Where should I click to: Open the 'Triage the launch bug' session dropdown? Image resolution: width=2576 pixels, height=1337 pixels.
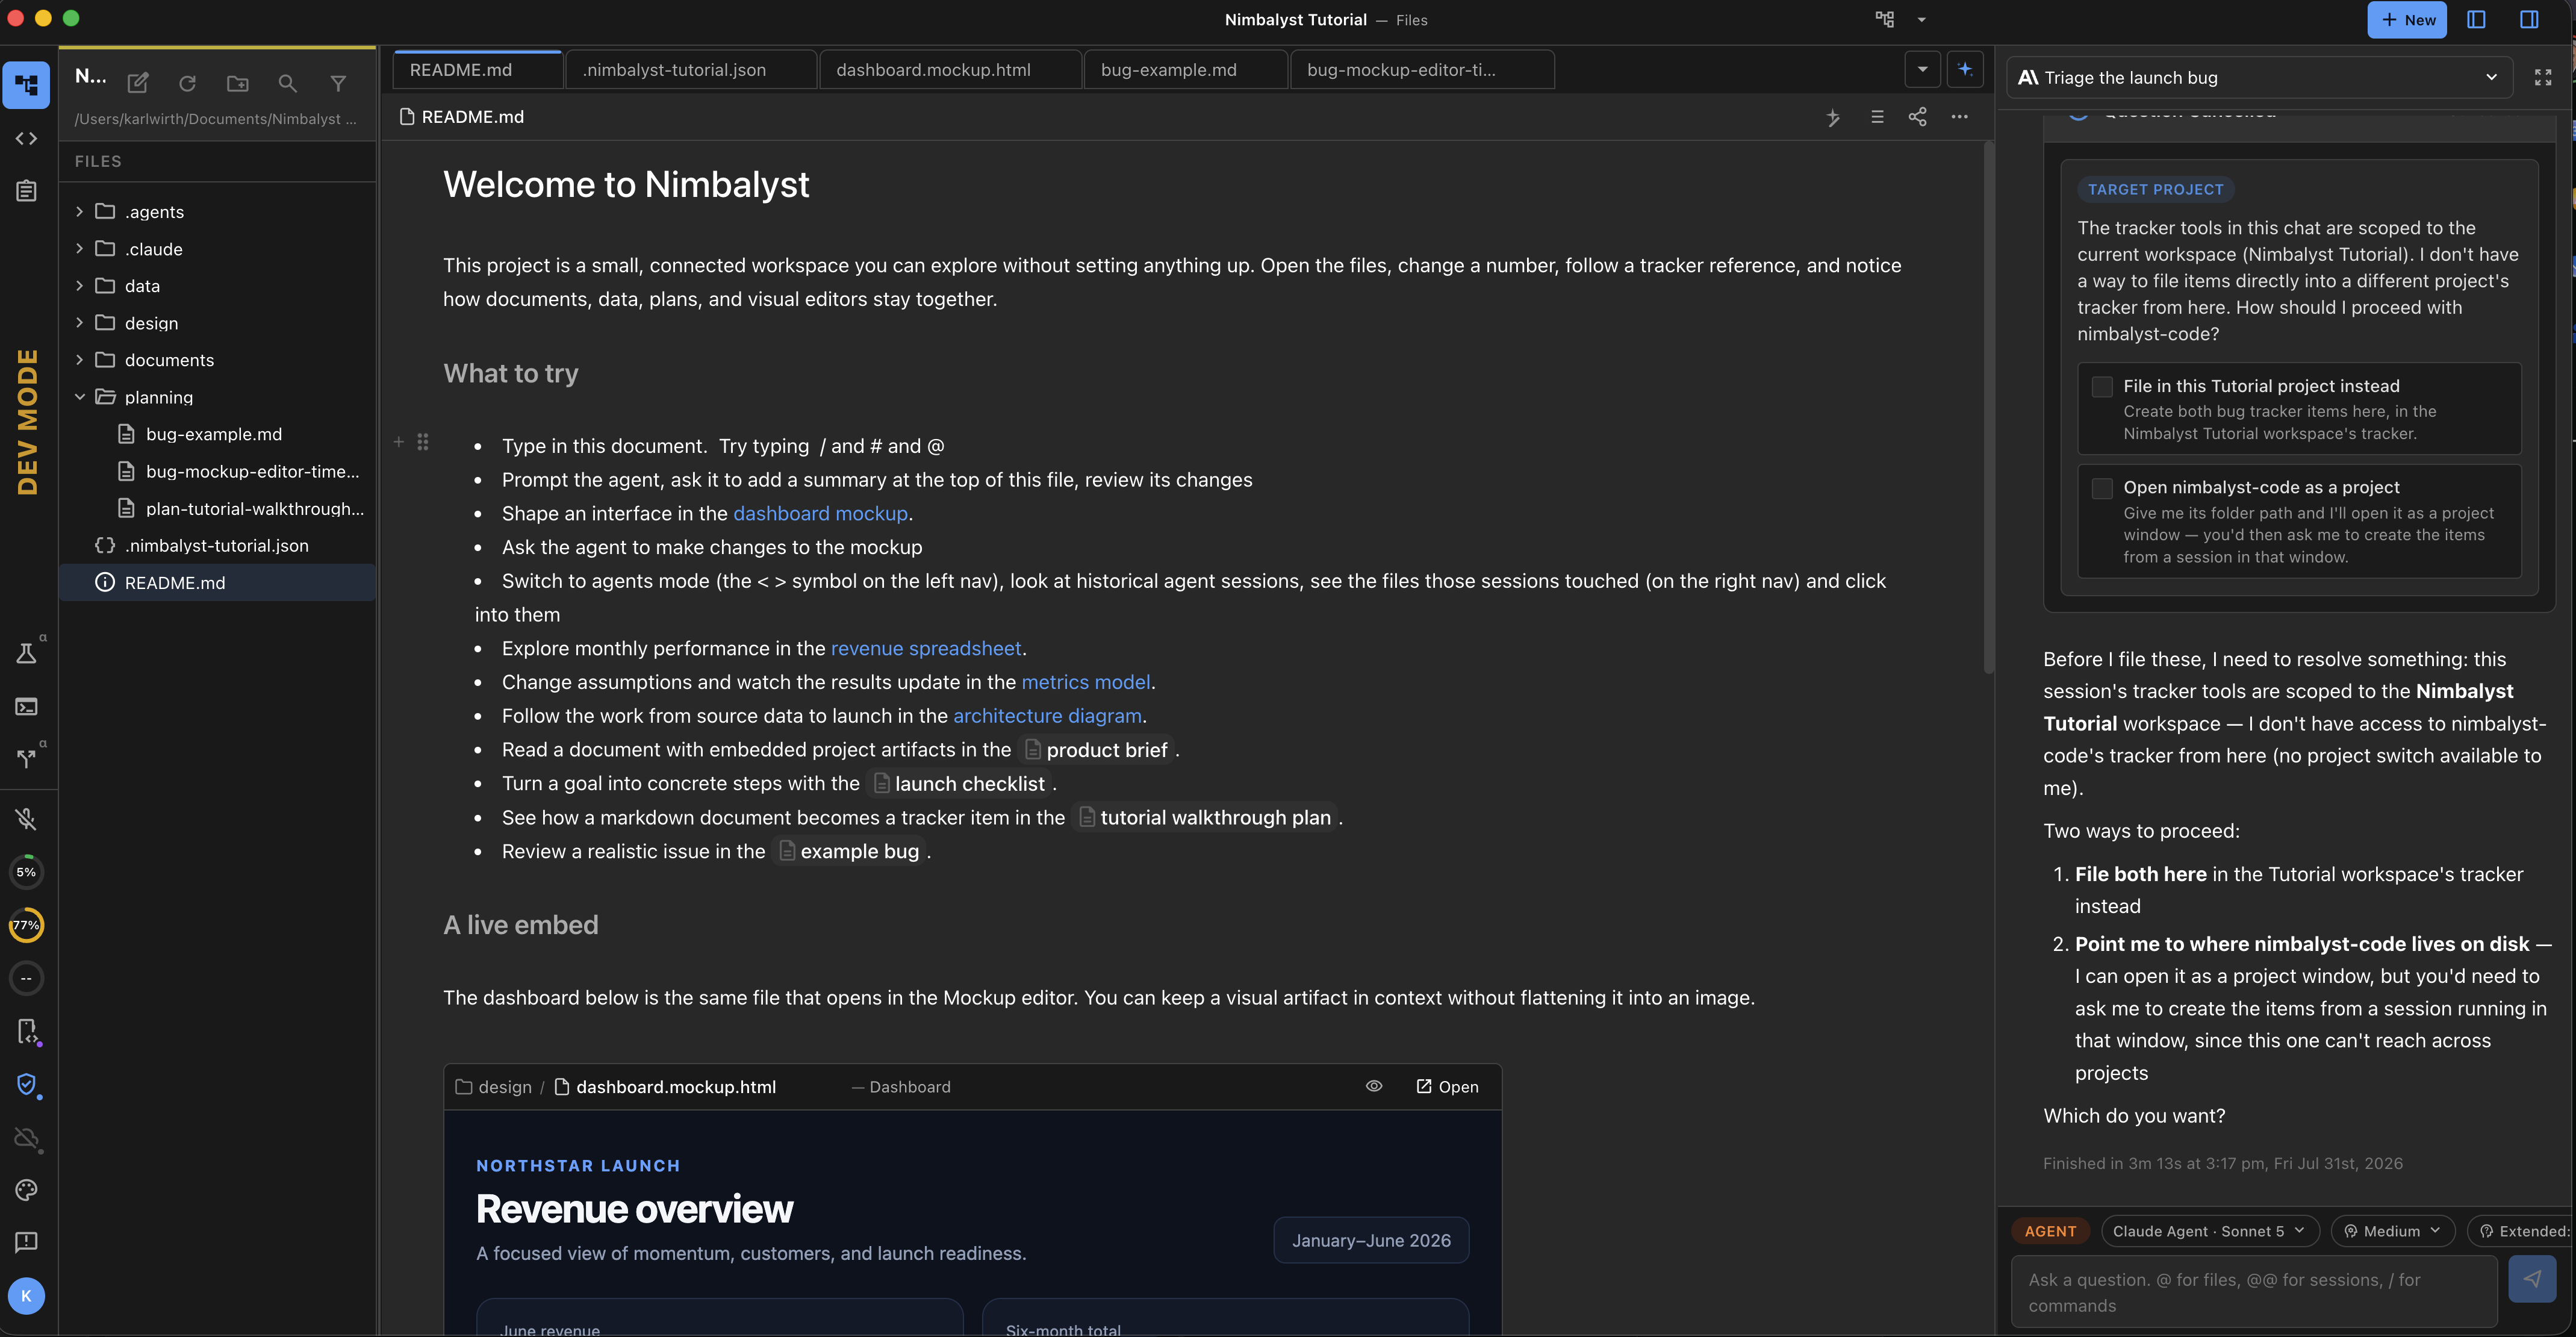2260,78
